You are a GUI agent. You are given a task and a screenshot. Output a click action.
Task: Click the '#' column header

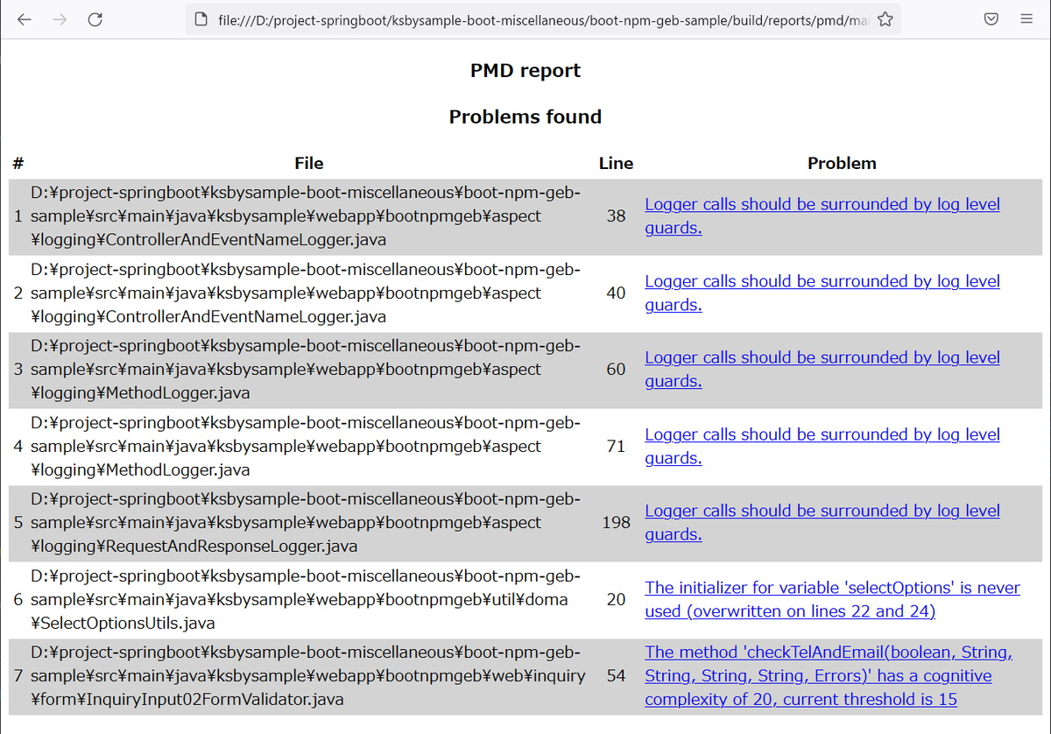(x=18, y=163)
